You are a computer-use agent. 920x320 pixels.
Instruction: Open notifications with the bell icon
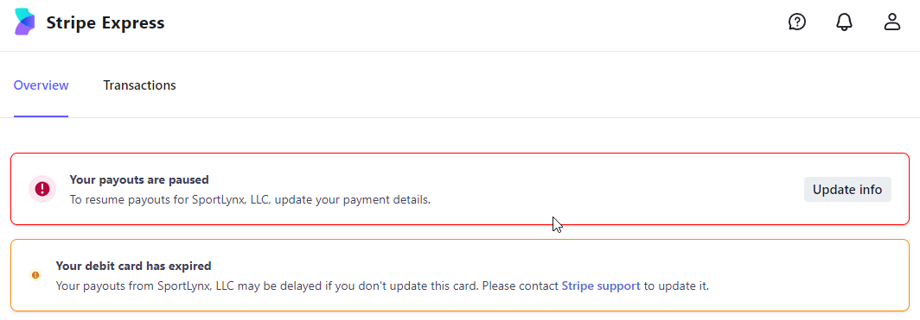(x=844, y=22)
